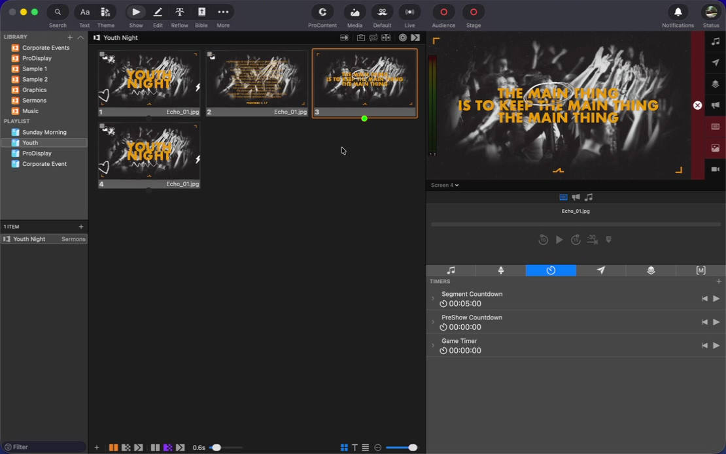Screen dimensions: 726x454
Task: Switch to Show mode
Action: 135,12
